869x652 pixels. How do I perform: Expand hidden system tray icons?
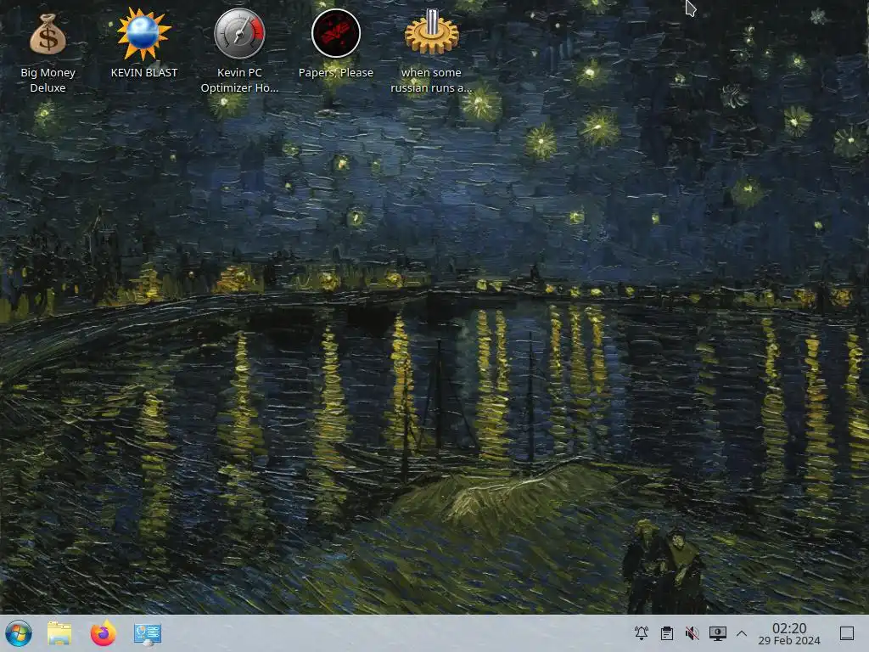pyautogui.click(x=742, y=633)
